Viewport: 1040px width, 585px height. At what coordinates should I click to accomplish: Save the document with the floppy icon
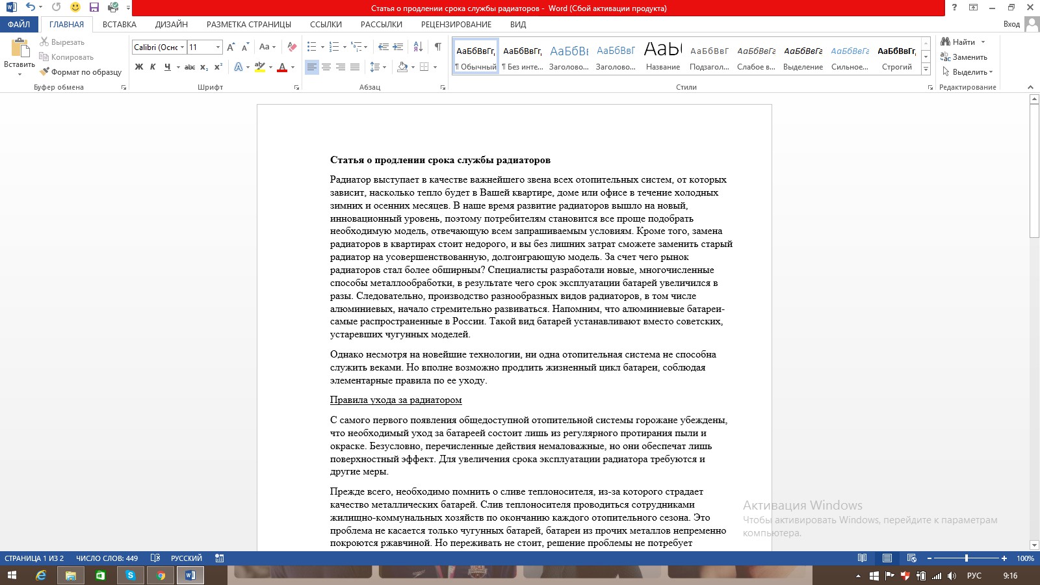[x=94, y=8]
